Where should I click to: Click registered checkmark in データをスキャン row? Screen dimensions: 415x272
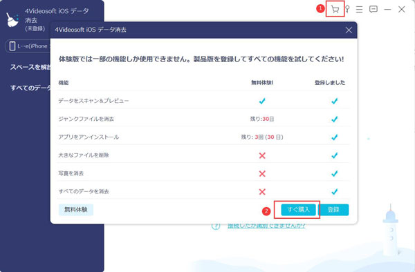[x=335, y=101]
